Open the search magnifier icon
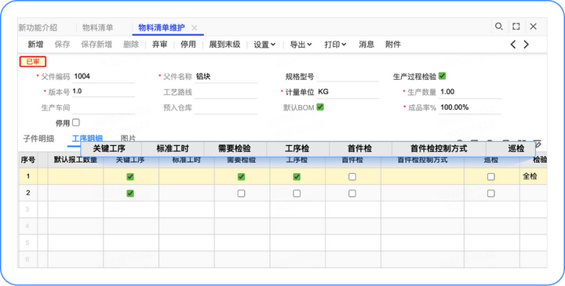This screenshot has height=286, width=565. click(x=499, y=27)
